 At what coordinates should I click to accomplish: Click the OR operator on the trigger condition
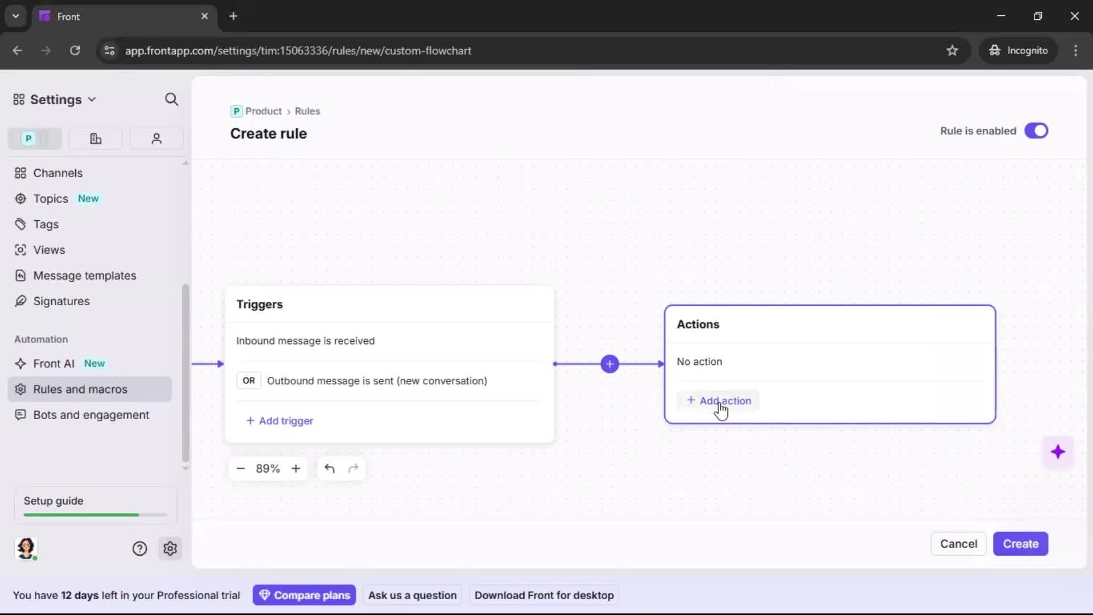pos(248,380)
